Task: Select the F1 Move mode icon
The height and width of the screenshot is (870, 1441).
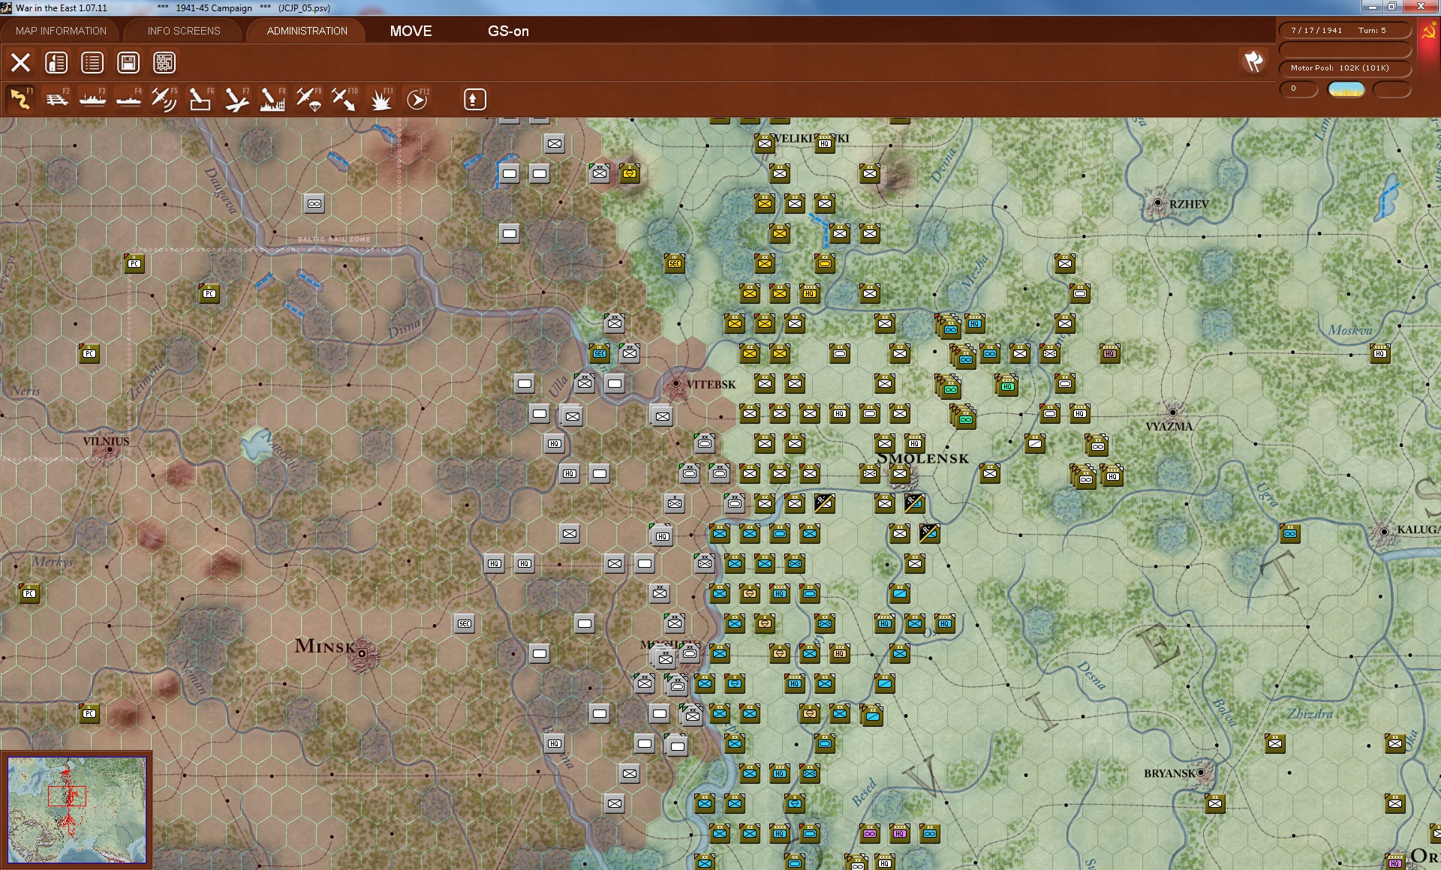Action: [21, 99]
